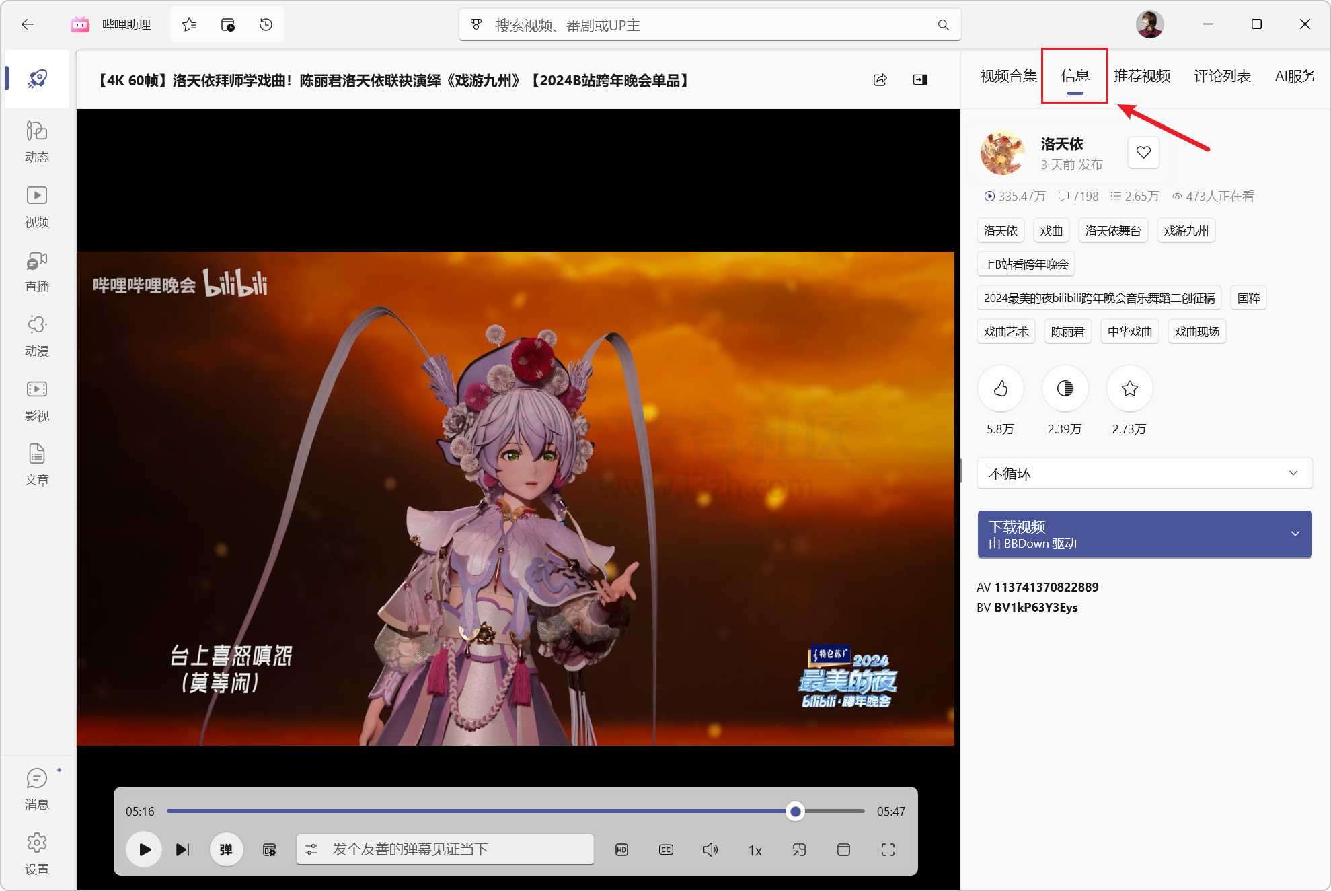Go back with the back arrow

tap(27, 24)
